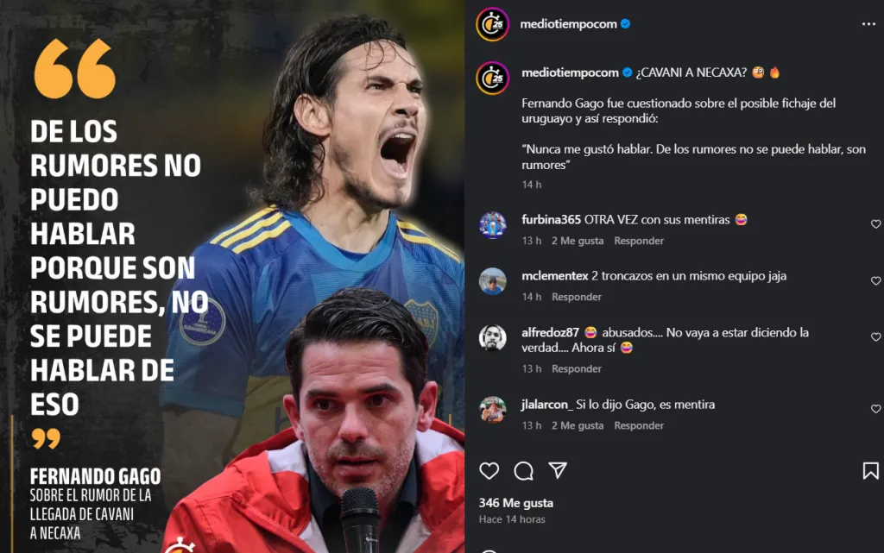This screenshot has width=884, height=553.
Task: View likes on jlalarcon_'s comment
Action: click(578, 425)
